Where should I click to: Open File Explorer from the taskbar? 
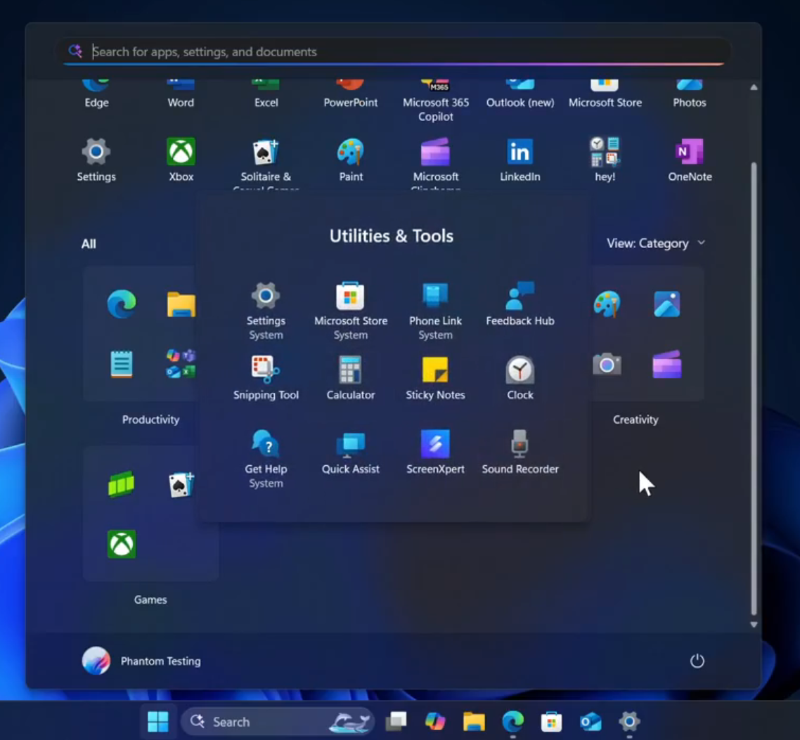coord(474,722)
